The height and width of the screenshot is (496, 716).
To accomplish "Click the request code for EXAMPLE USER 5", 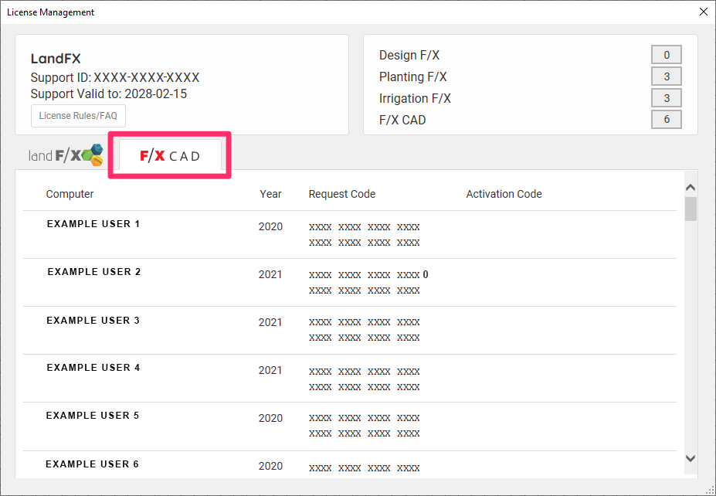I will tap(364, 426).
